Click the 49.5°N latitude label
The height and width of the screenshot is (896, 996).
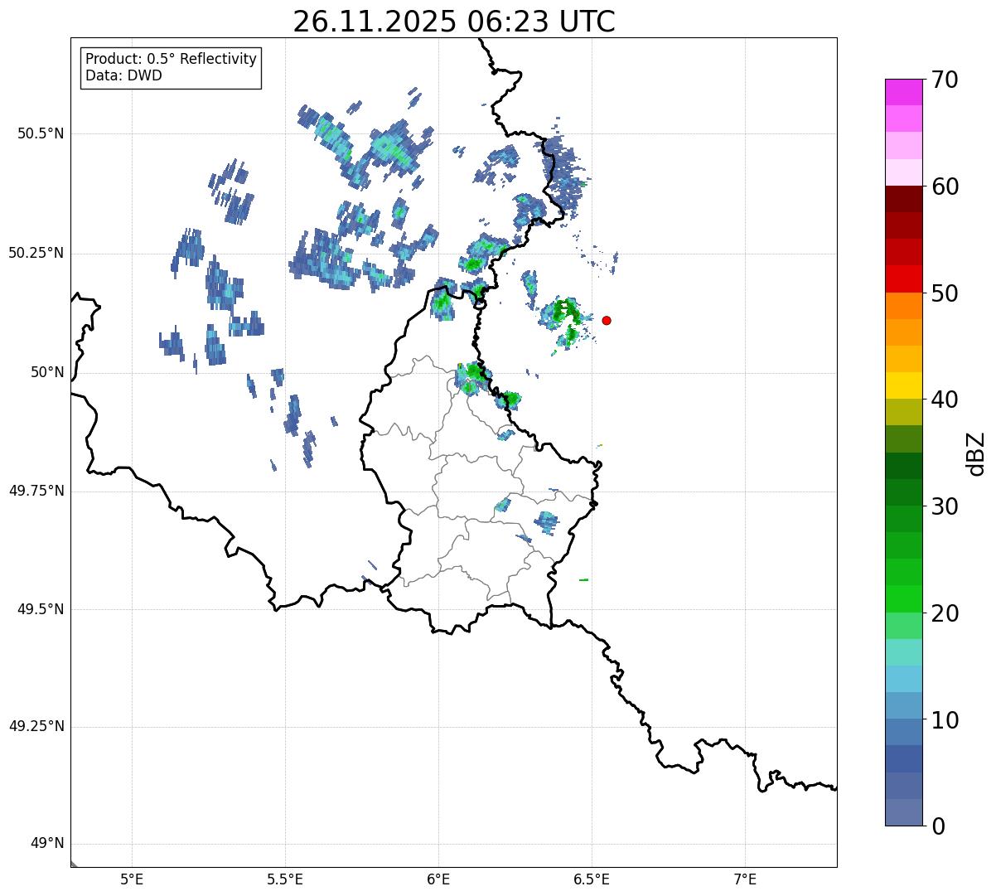[x=41, y=609]
